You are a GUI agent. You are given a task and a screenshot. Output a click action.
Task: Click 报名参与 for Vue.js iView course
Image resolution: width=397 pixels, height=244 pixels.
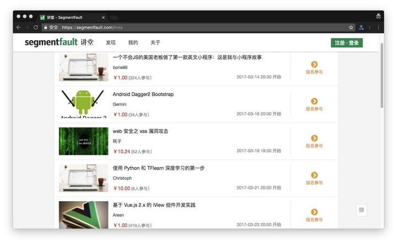tap(314, 219)
